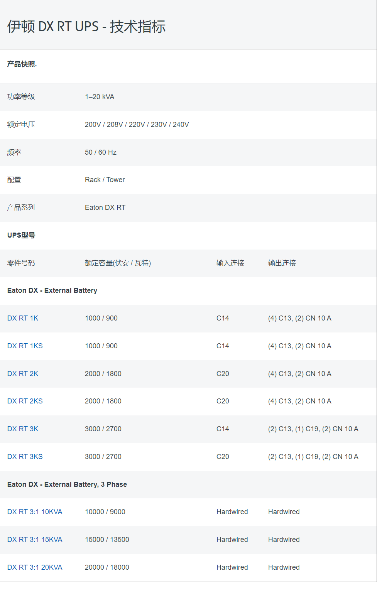Open the DX RT 2KS product link

coord(25,401)
